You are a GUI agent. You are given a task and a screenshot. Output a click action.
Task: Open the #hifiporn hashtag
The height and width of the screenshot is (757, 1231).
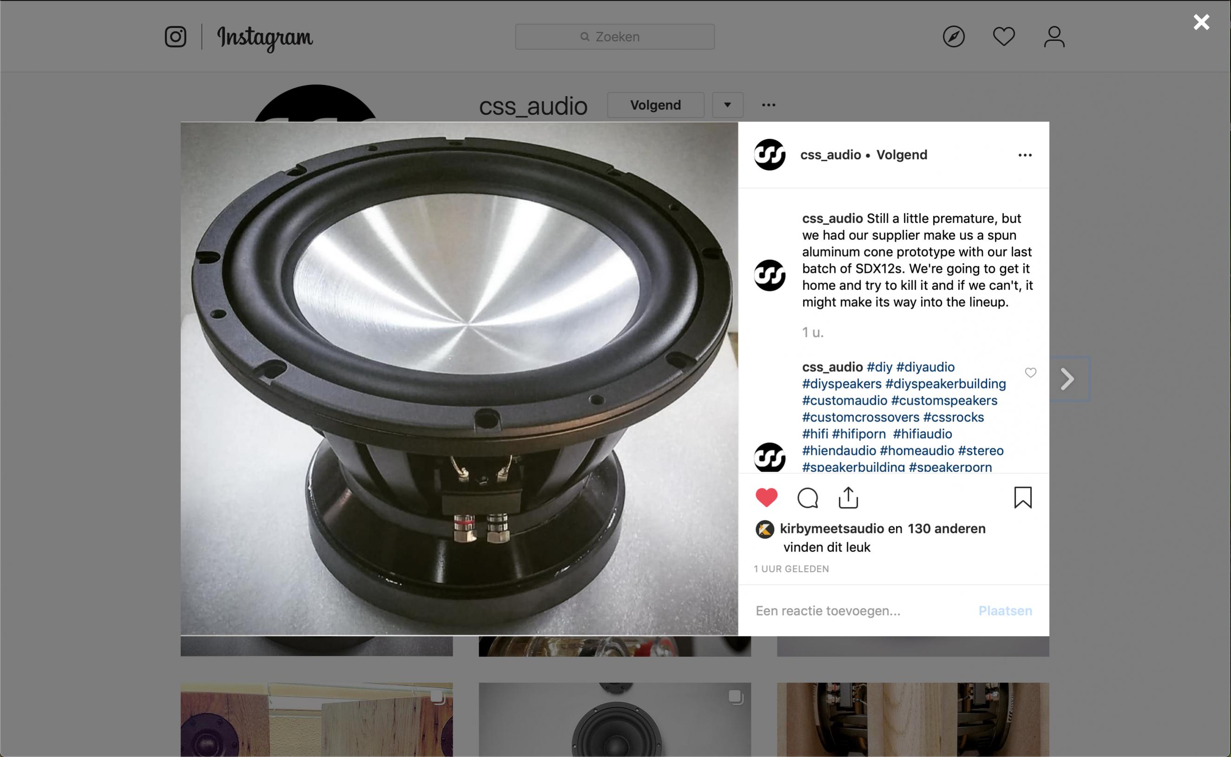click(x=859, y=434)
